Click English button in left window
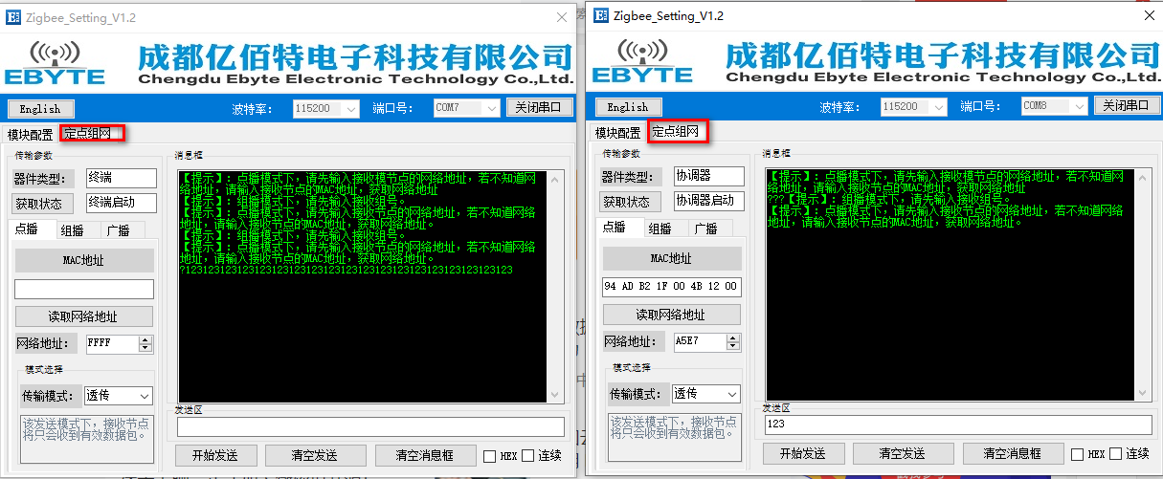1163x479 pixels. pos(40,108)
